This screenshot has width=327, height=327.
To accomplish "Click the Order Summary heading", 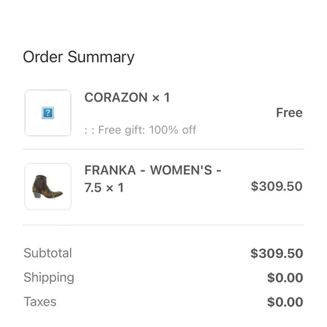I will tap(78, 57).
